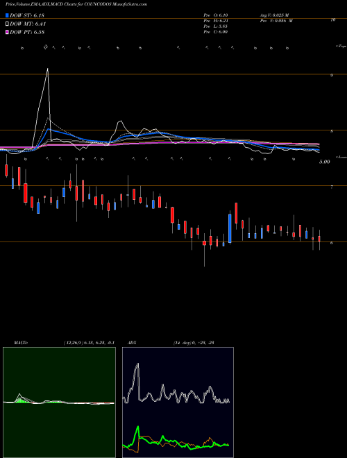Click the ADX '(14 day) 6, +23, -23' values
The image size is (347, 458).
point(194,343)
